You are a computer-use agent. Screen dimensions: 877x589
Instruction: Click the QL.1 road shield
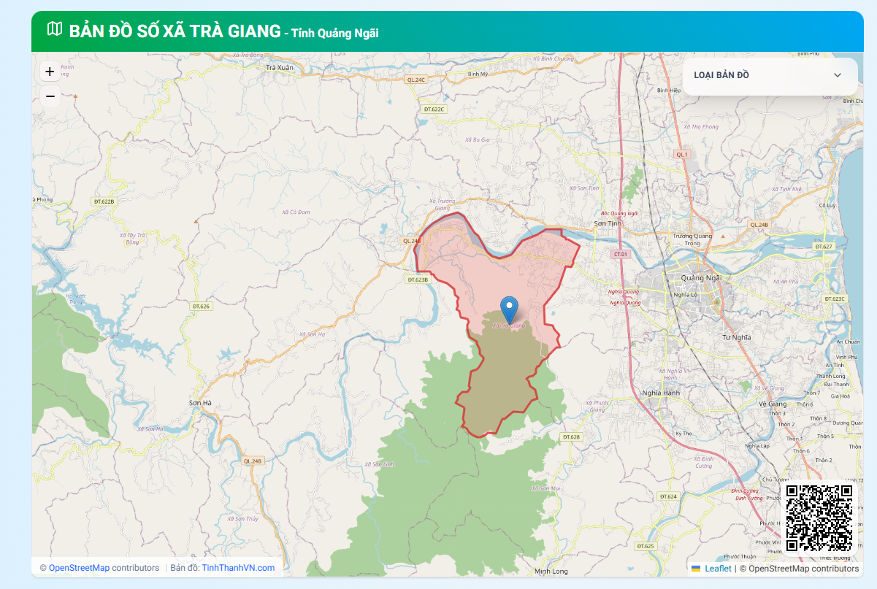point(682,155)
